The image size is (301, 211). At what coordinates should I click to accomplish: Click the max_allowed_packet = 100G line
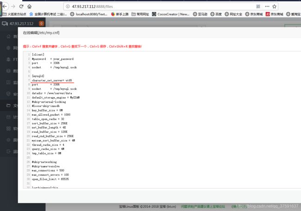pyautogui.click(x=51, y=114)
